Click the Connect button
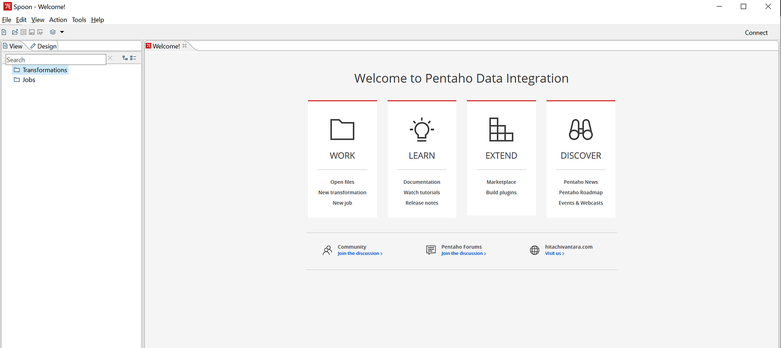781x348 pixels. (756, 32)
